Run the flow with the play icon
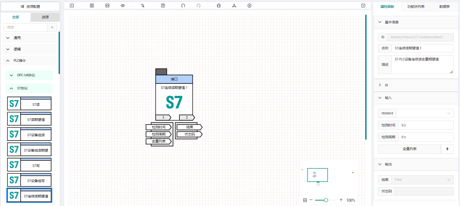Image resolution: width=460 pixels, height=206 pixels. tap(249, 6)
